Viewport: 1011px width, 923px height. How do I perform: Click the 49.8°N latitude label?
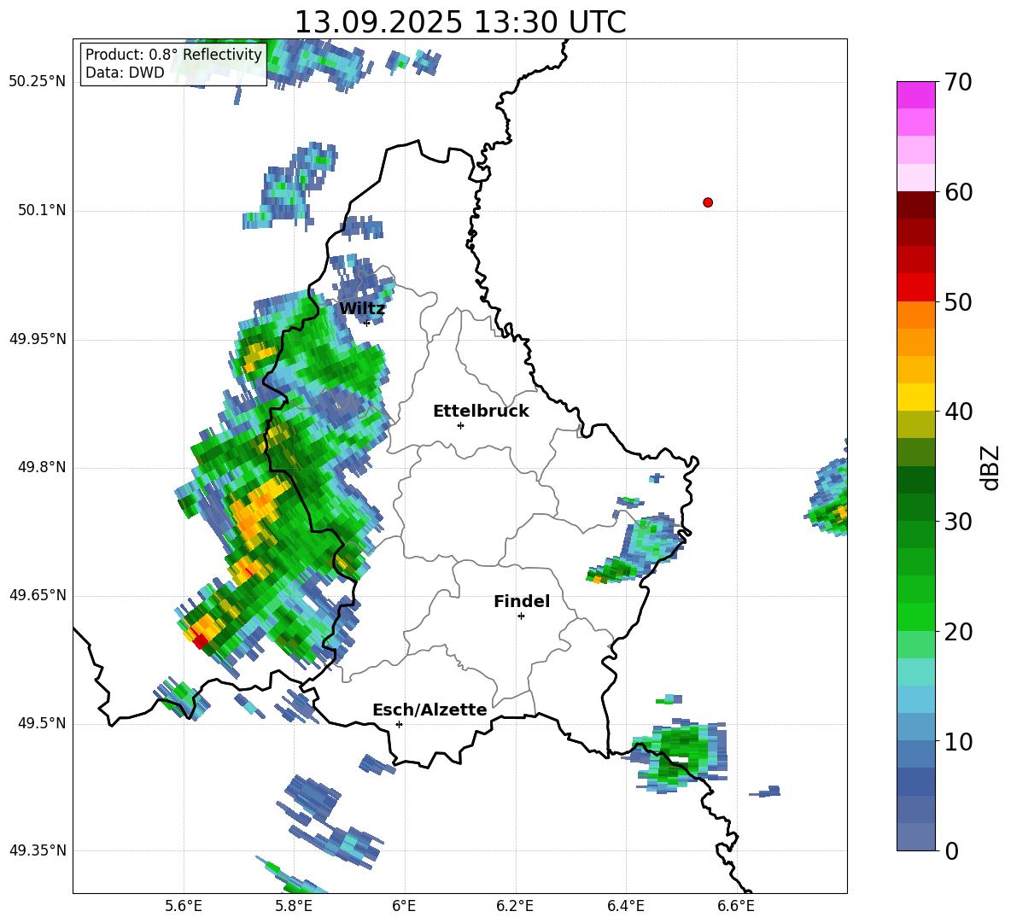click(x=42, y=467)
